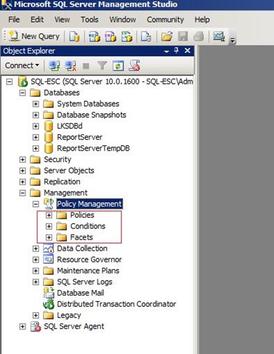Refresh the Object Explorer tree
This screenshot has width=274, height=354.
[x=118, y=66]
